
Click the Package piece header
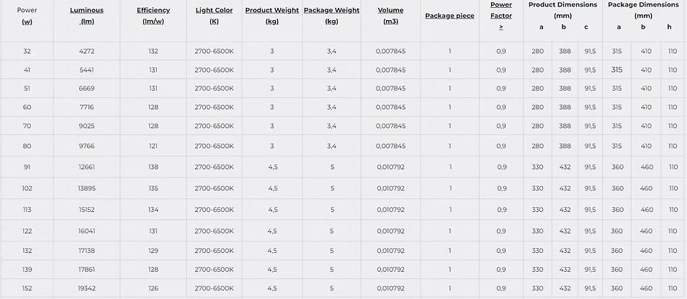point(449,16)
